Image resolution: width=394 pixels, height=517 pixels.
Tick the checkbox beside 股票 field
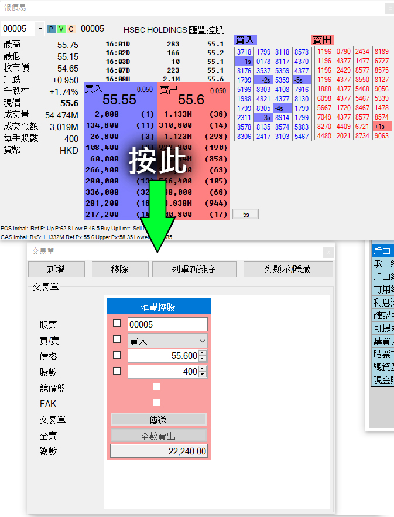click(117, 324)
